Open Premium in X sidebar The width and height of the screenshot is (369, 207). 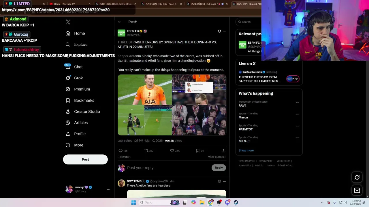[78, 89]
